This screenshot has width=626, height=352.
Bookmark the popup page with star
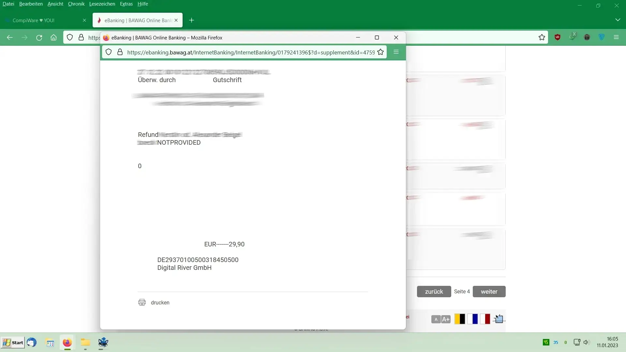click(380, 52)
